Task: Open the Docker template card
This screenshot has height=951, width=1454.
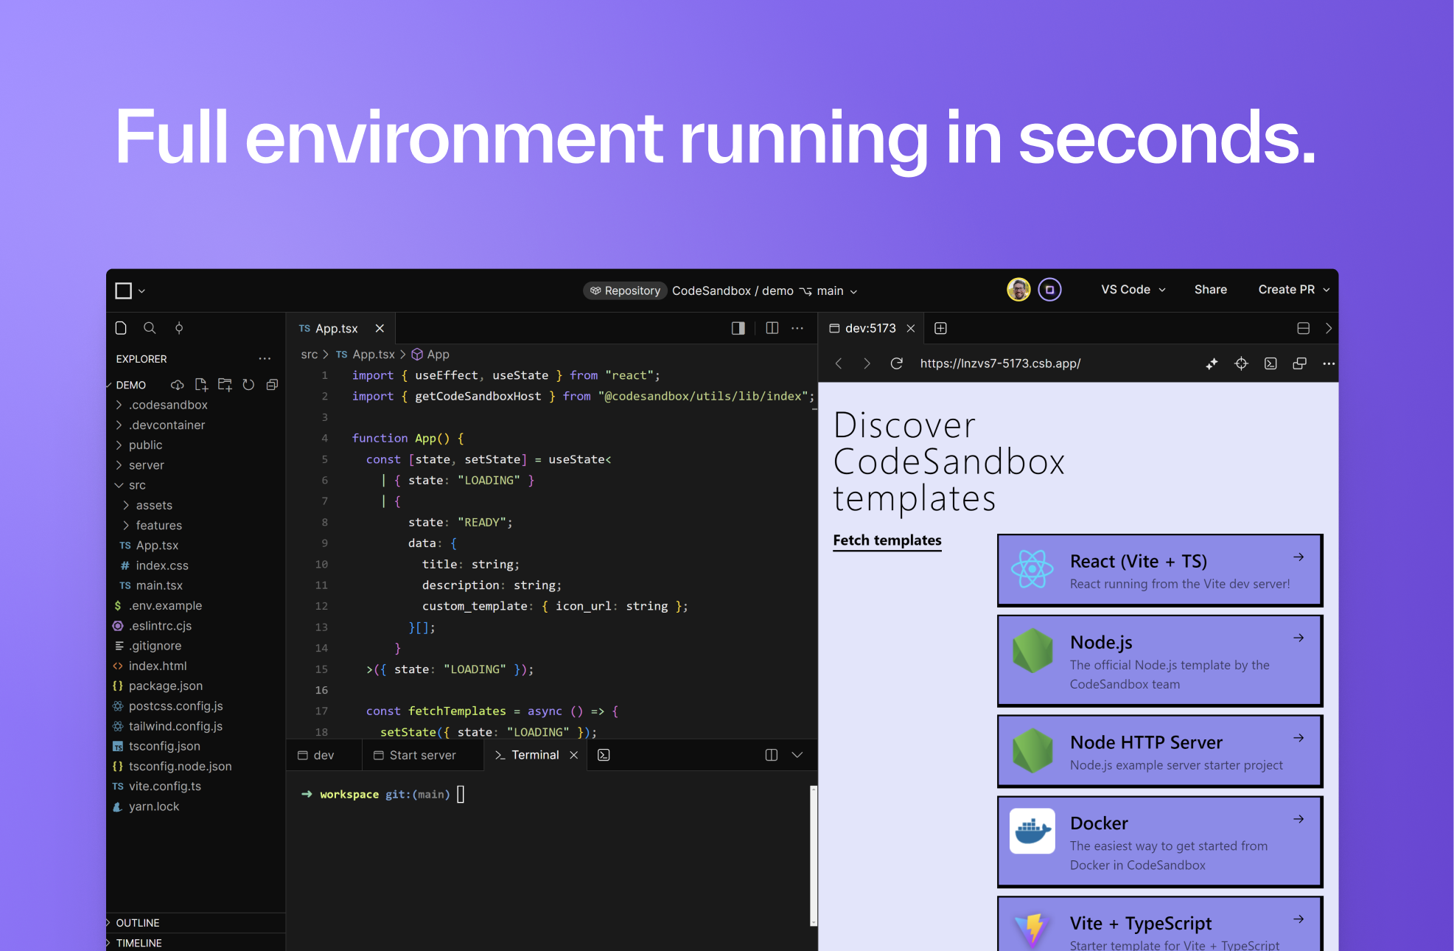Action: click(1160, 841)
